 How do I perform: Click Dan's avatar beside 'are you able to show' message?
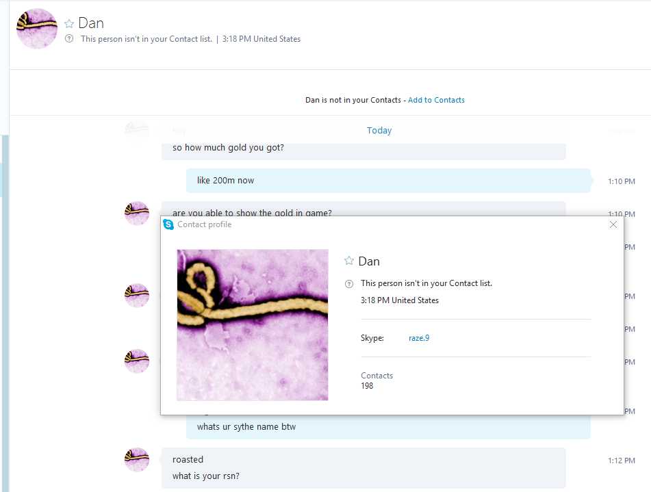(137, 213)
